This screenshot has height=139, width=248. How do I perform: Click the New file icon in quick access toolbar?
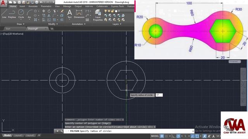click(10, 2)
